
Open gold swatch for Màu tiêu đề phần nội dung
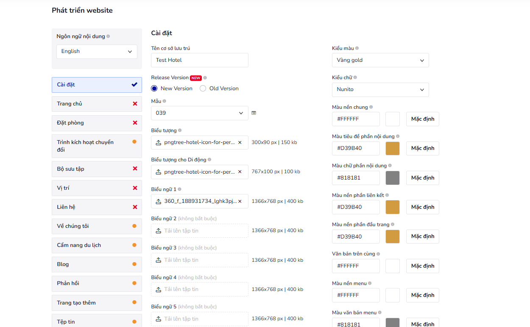click(x=393, y=148)
